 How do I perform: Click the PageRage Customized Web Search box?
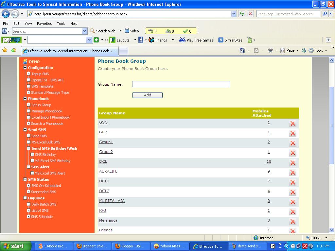(288, 14)
